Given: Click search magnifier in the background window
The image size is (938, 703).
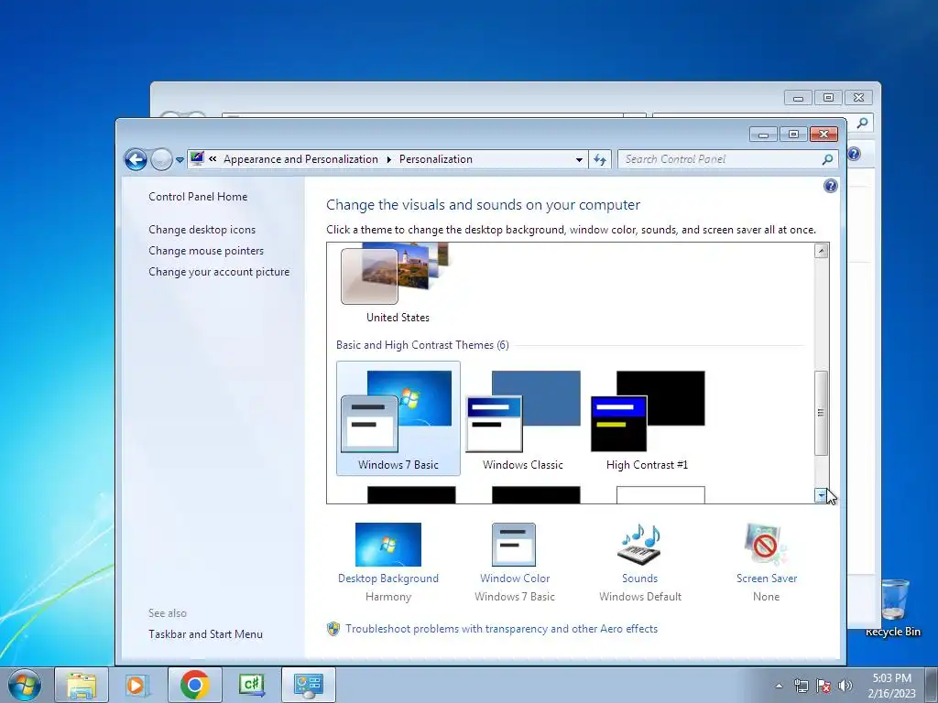Looking at the screenshot, I should click(863, 124).
